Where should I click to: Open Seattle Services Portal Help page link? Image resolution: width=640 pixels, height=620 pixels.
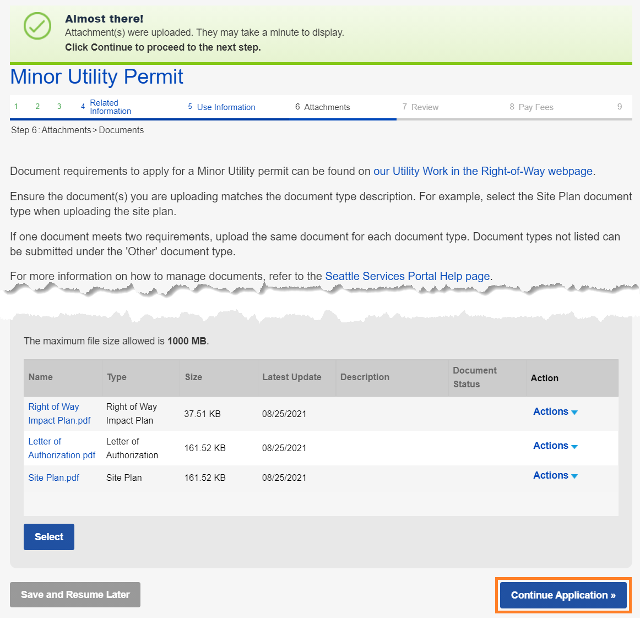click(x=407, y=276)
